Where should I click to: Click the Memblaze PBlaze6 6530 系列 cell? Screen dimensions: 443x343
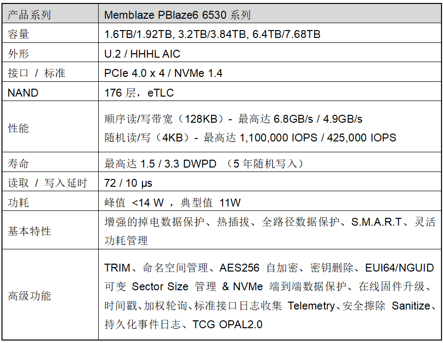(178, 15)
